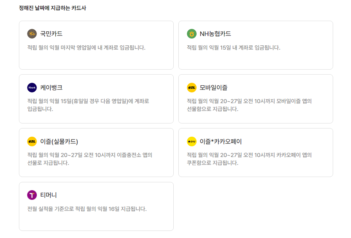Select the 국민카드 KB logo icon

tap(31, 34)
